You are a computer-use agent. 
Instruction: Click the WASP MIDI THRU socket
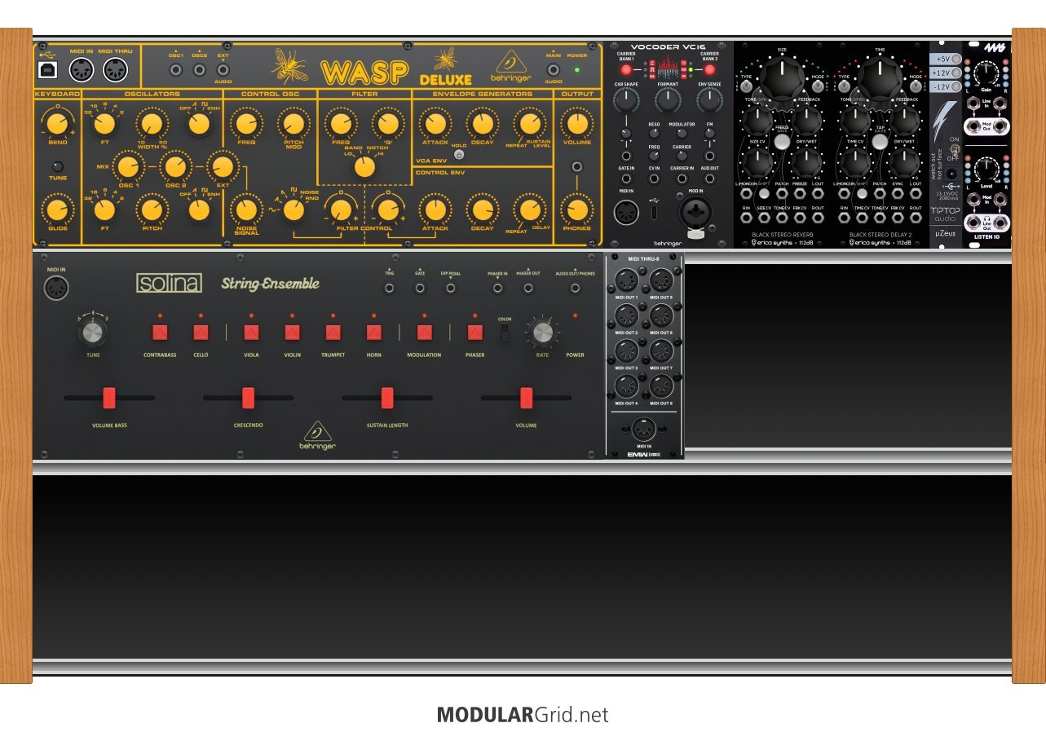pyautogui.click(x=115, y=71)
